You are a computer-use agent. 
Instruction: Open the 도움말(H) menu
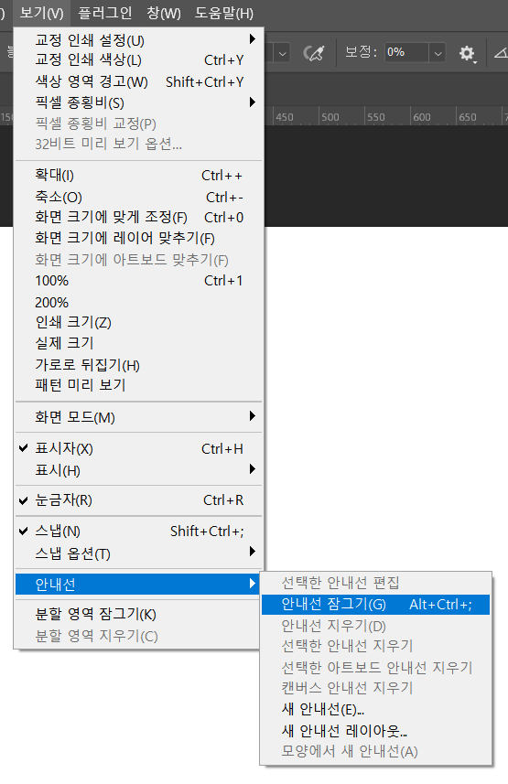[x=224, y=13]
